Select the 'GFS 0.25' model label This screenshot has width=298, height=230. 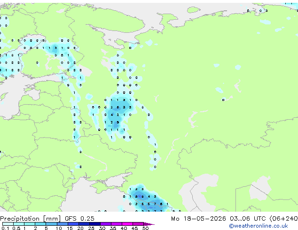tap(79, 219)
